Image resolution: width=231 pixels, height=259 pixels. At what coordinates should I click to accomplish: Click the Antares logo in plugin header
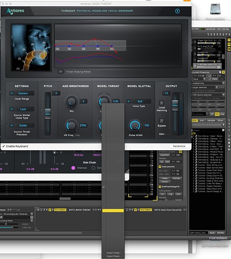(15, 11)
